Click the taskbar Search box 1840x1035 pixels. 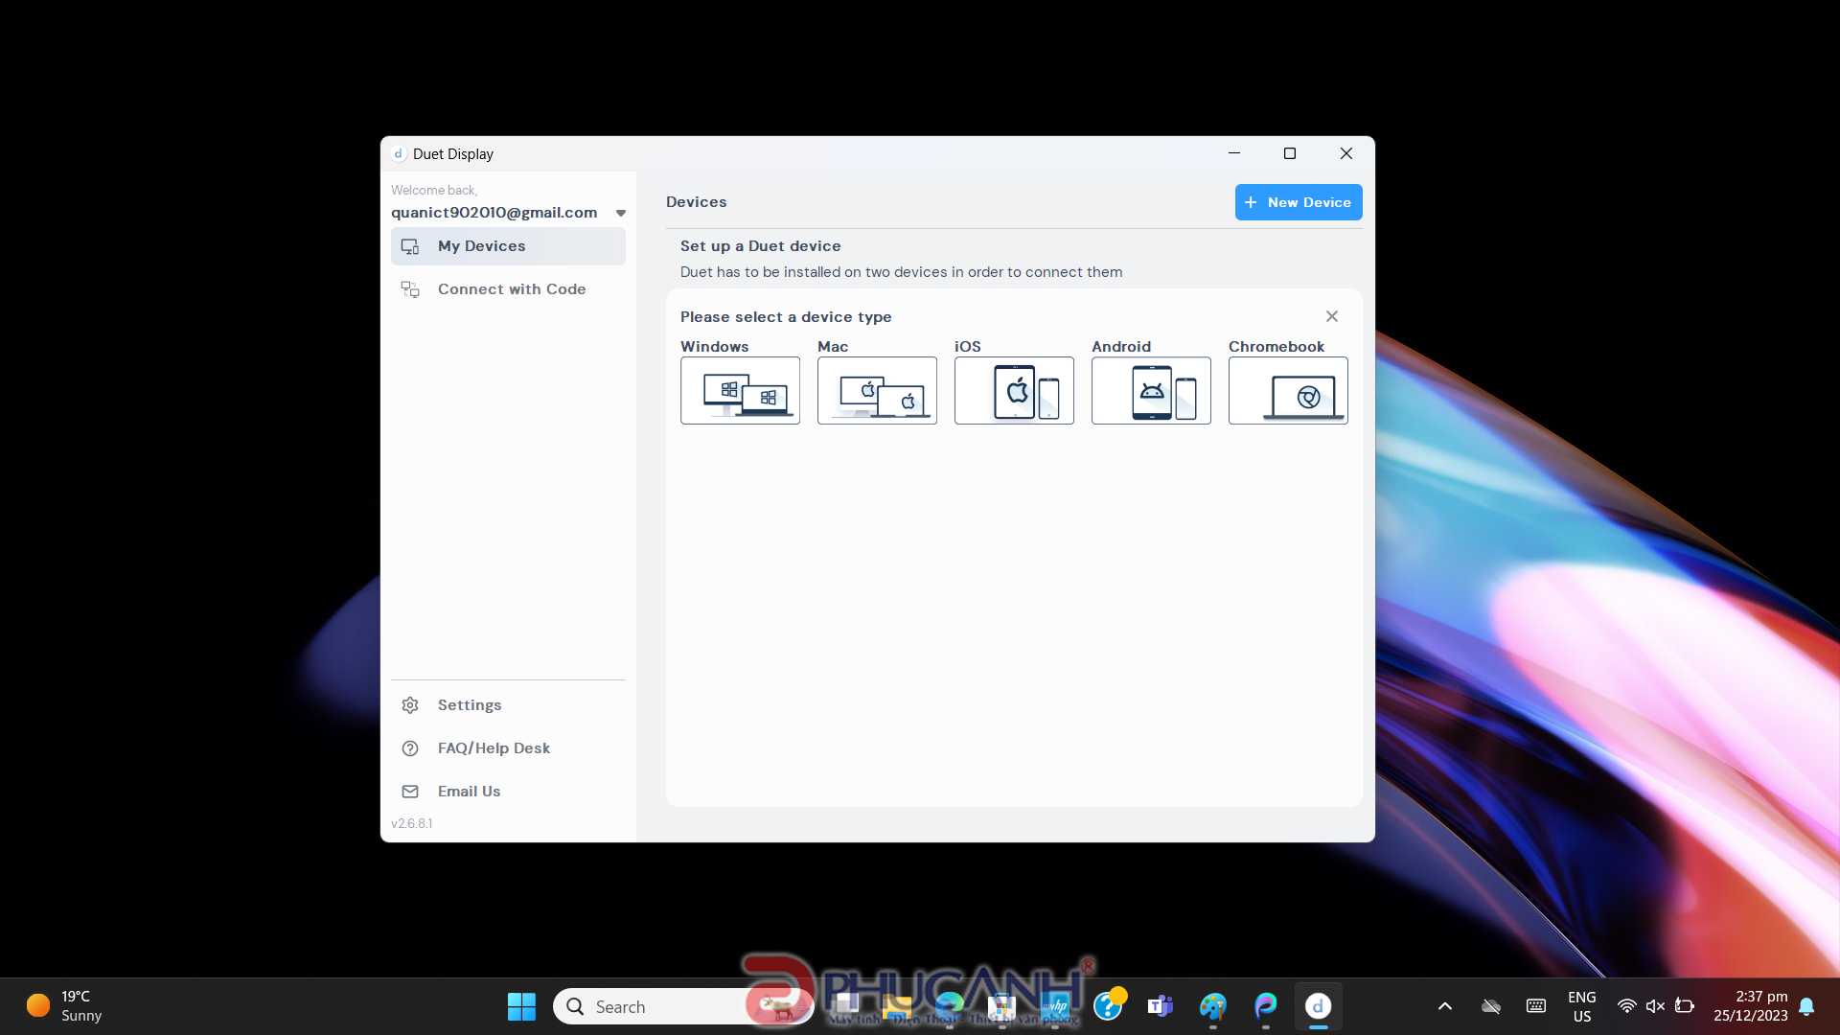point(682,1006)
